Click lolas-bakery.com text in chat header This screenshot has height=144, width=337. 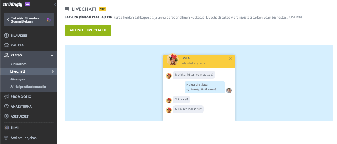click(x=193, y=63)
